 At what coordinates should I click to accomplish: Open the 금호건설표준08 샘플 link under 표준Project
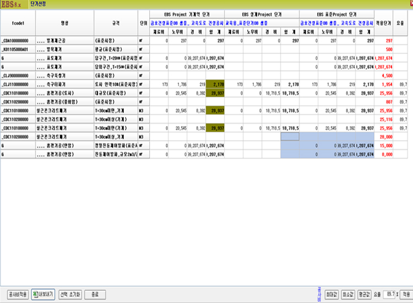coord(318,24)
